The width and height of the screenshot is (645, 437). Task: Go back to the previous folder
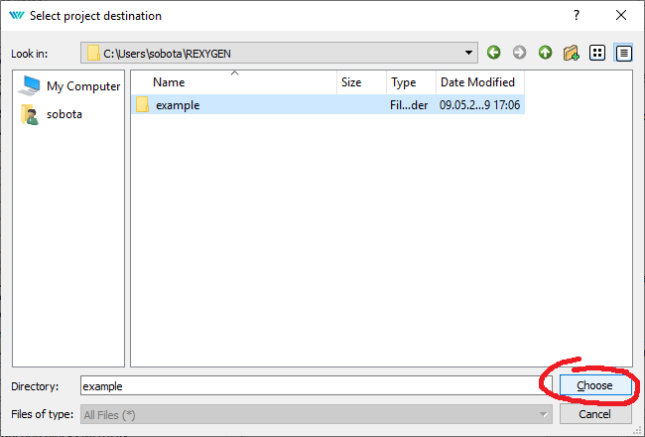tap(493, 53)
